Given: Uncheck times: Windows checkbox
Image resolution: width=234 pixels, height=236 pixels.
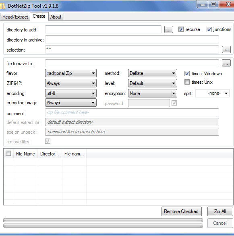Looking at the screenshot, I should coord(187,73).
